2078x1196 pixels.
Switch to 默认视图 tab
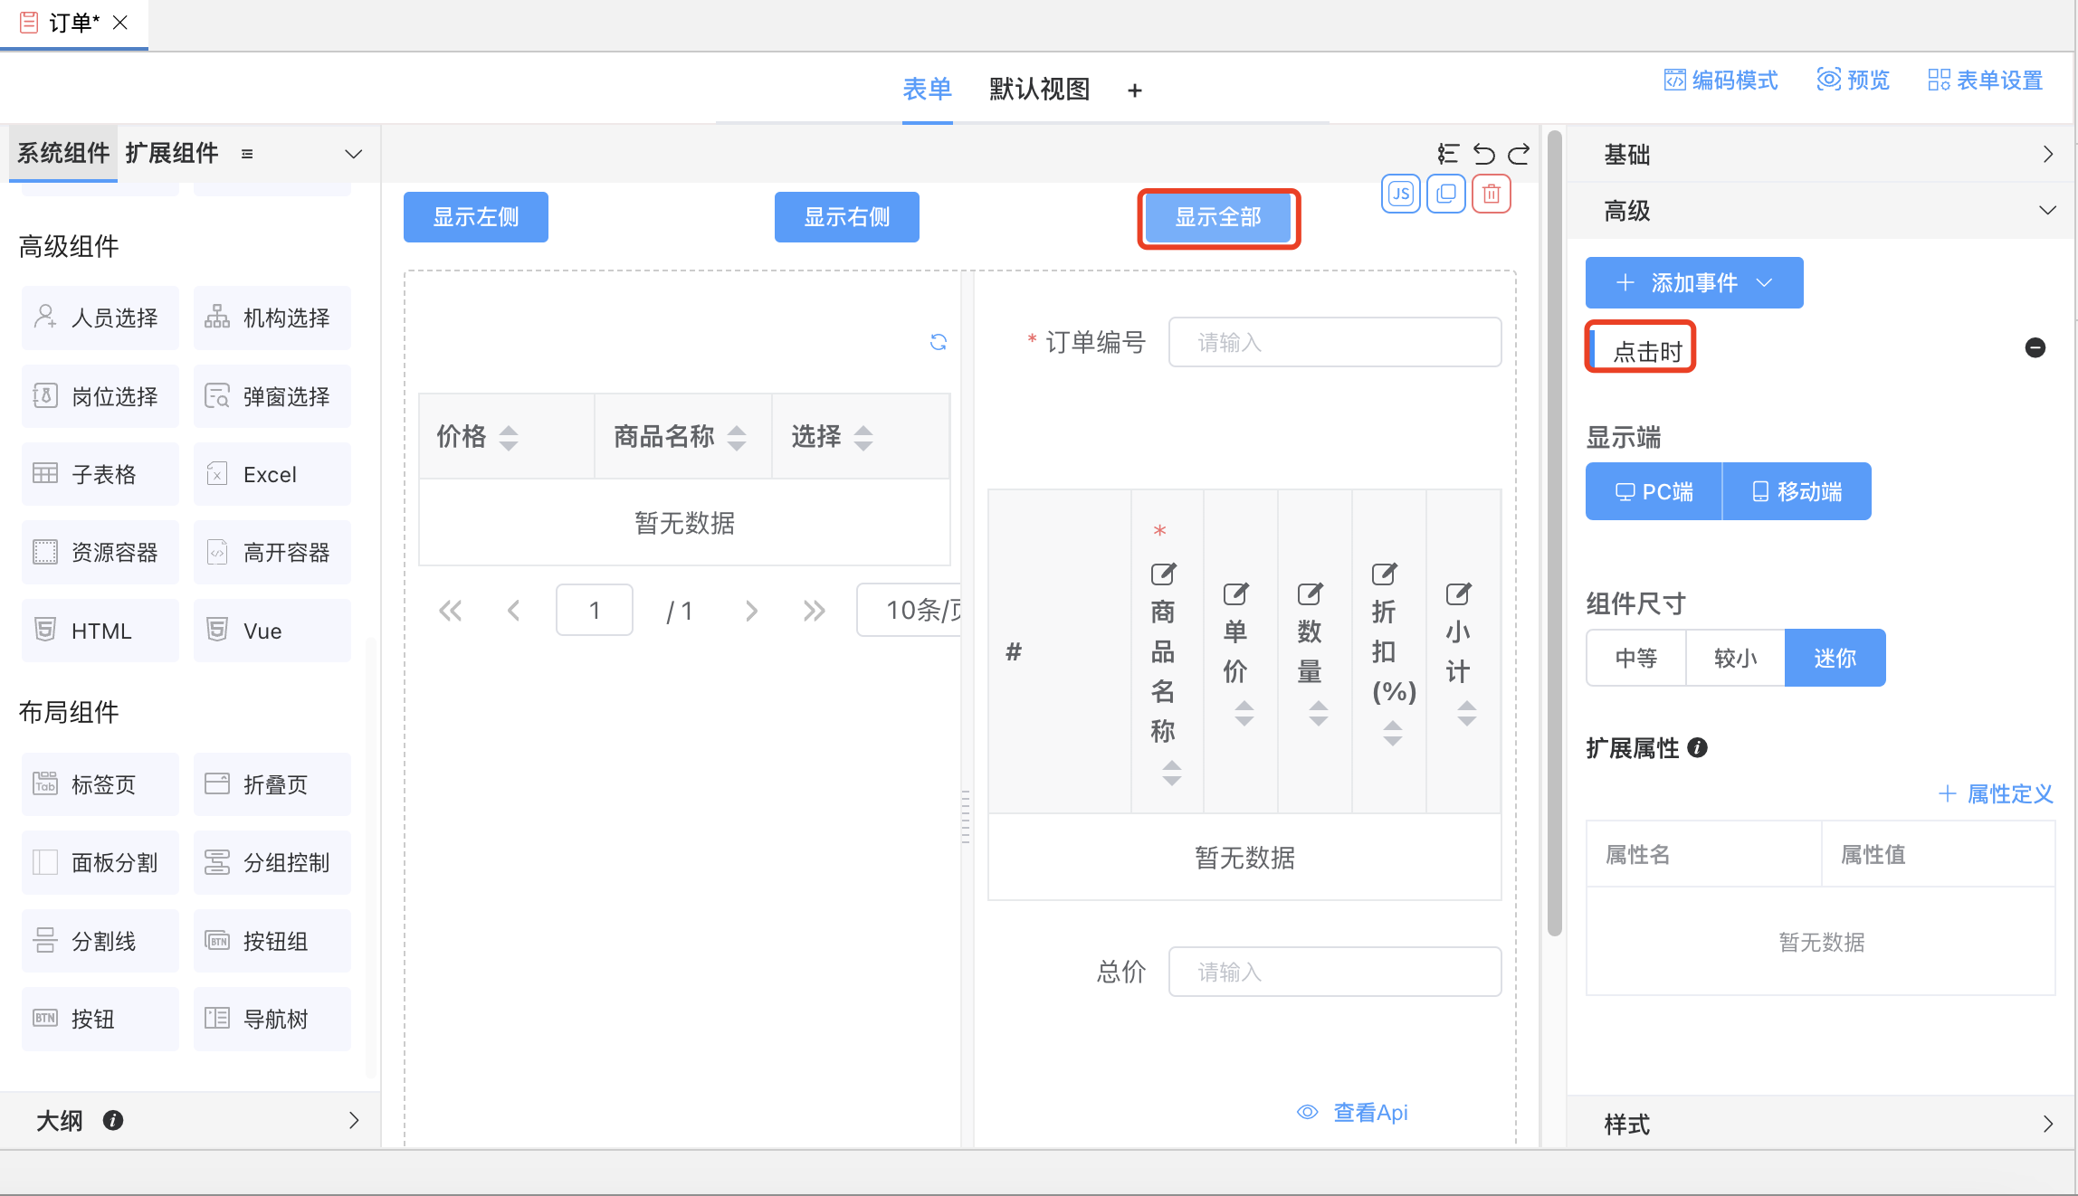[x=1039, y=90]
